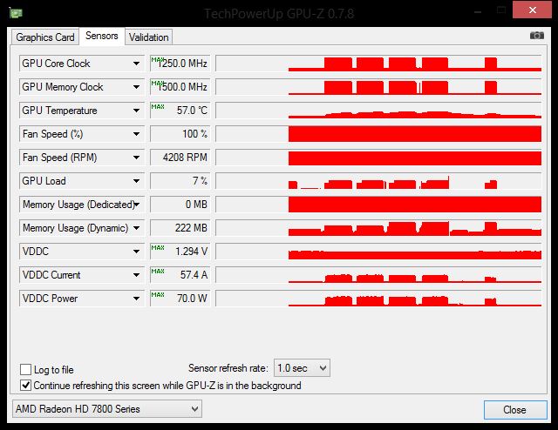Click the 4208 RPM fan value
The width and height of the screenshot is (558, 430).
(x=180, y=158)
